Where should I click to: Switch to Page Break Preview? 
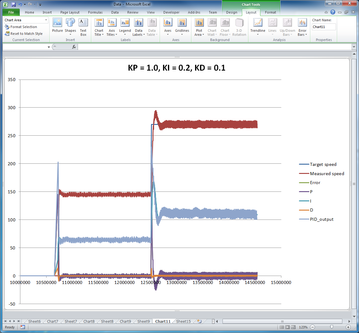coord(293,327)
